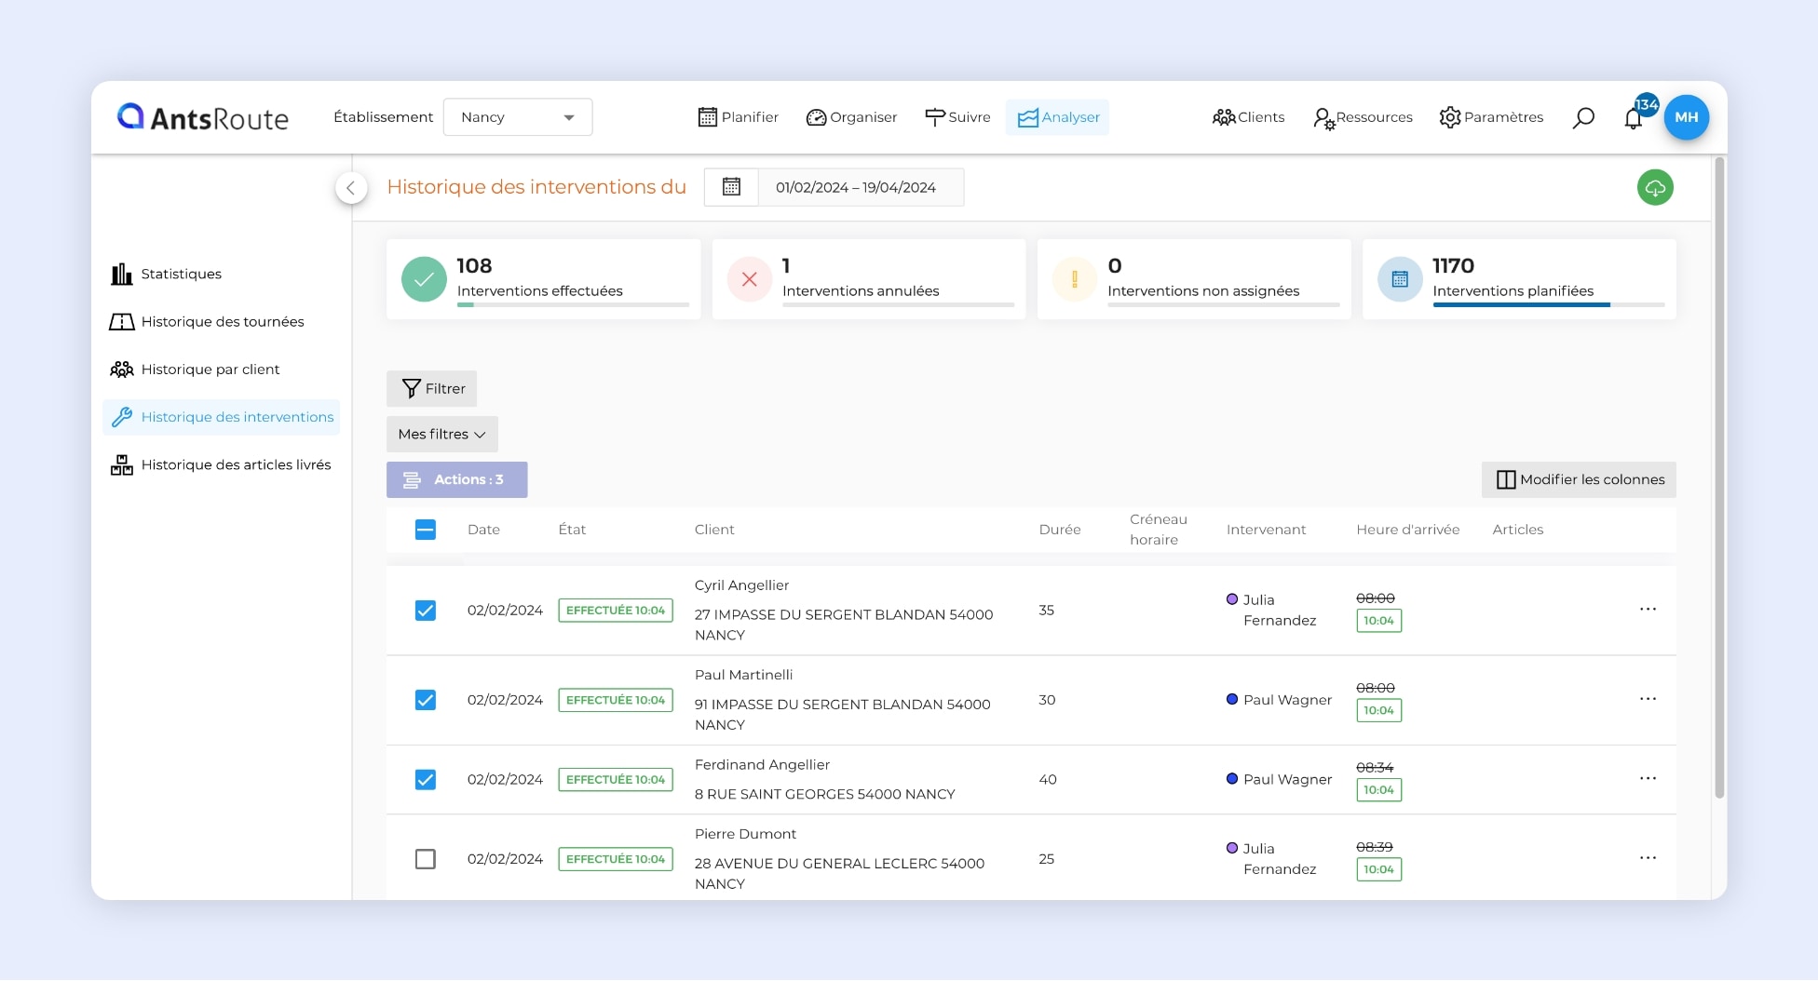Click Modifier les colonnes button

pyautogui.click(x=1579, y=480)
